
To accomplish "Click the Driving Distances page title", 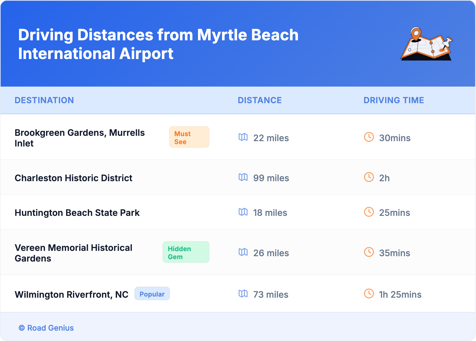I will 158,44.
